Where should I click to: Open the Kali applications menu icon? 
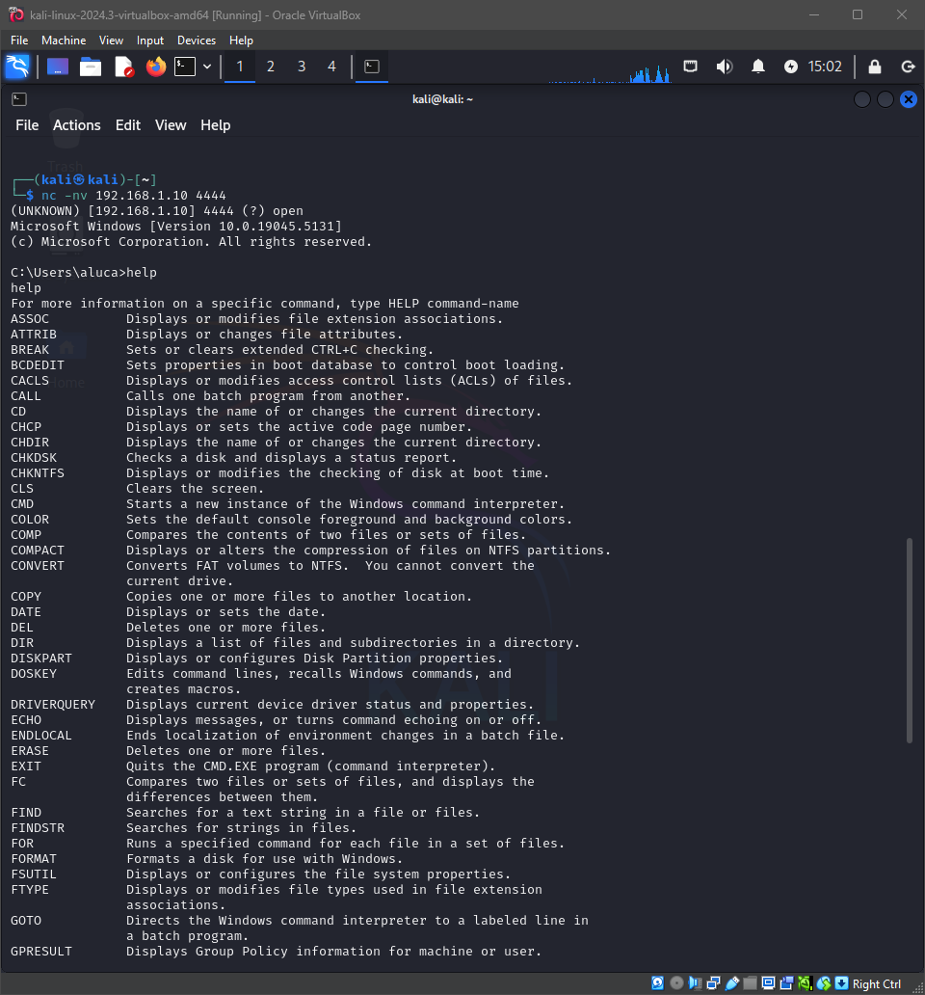17,67
